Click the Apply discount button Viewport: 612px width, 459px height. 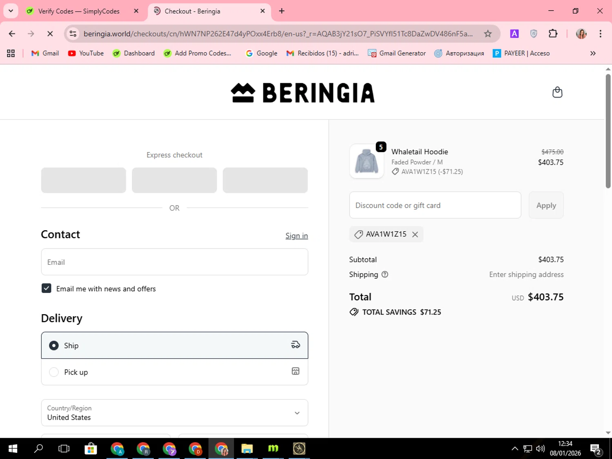546,205
